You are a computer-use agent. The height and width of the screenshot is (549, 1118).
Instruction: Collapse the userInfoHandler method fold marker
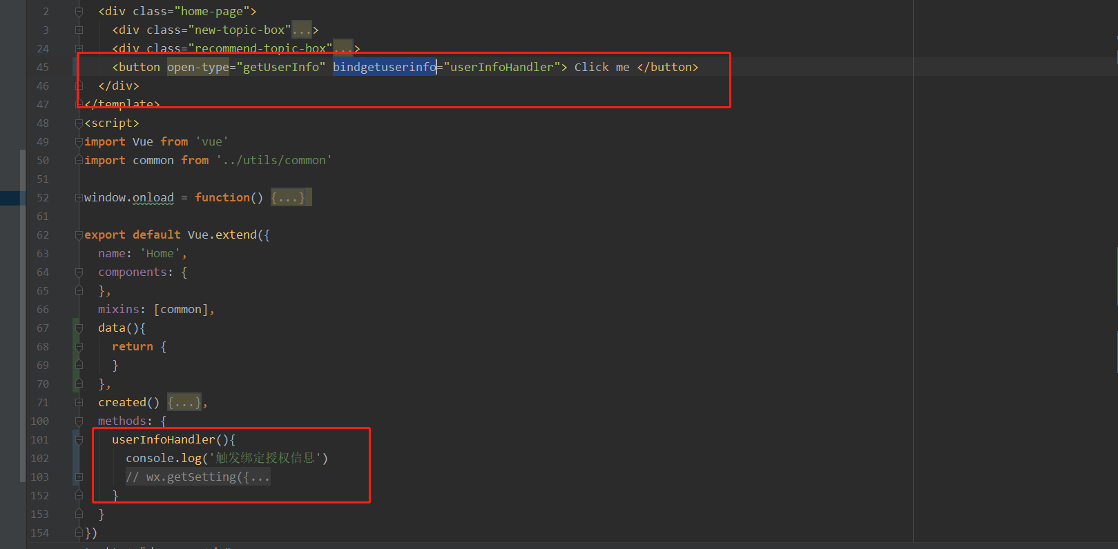tap(79, 439)
